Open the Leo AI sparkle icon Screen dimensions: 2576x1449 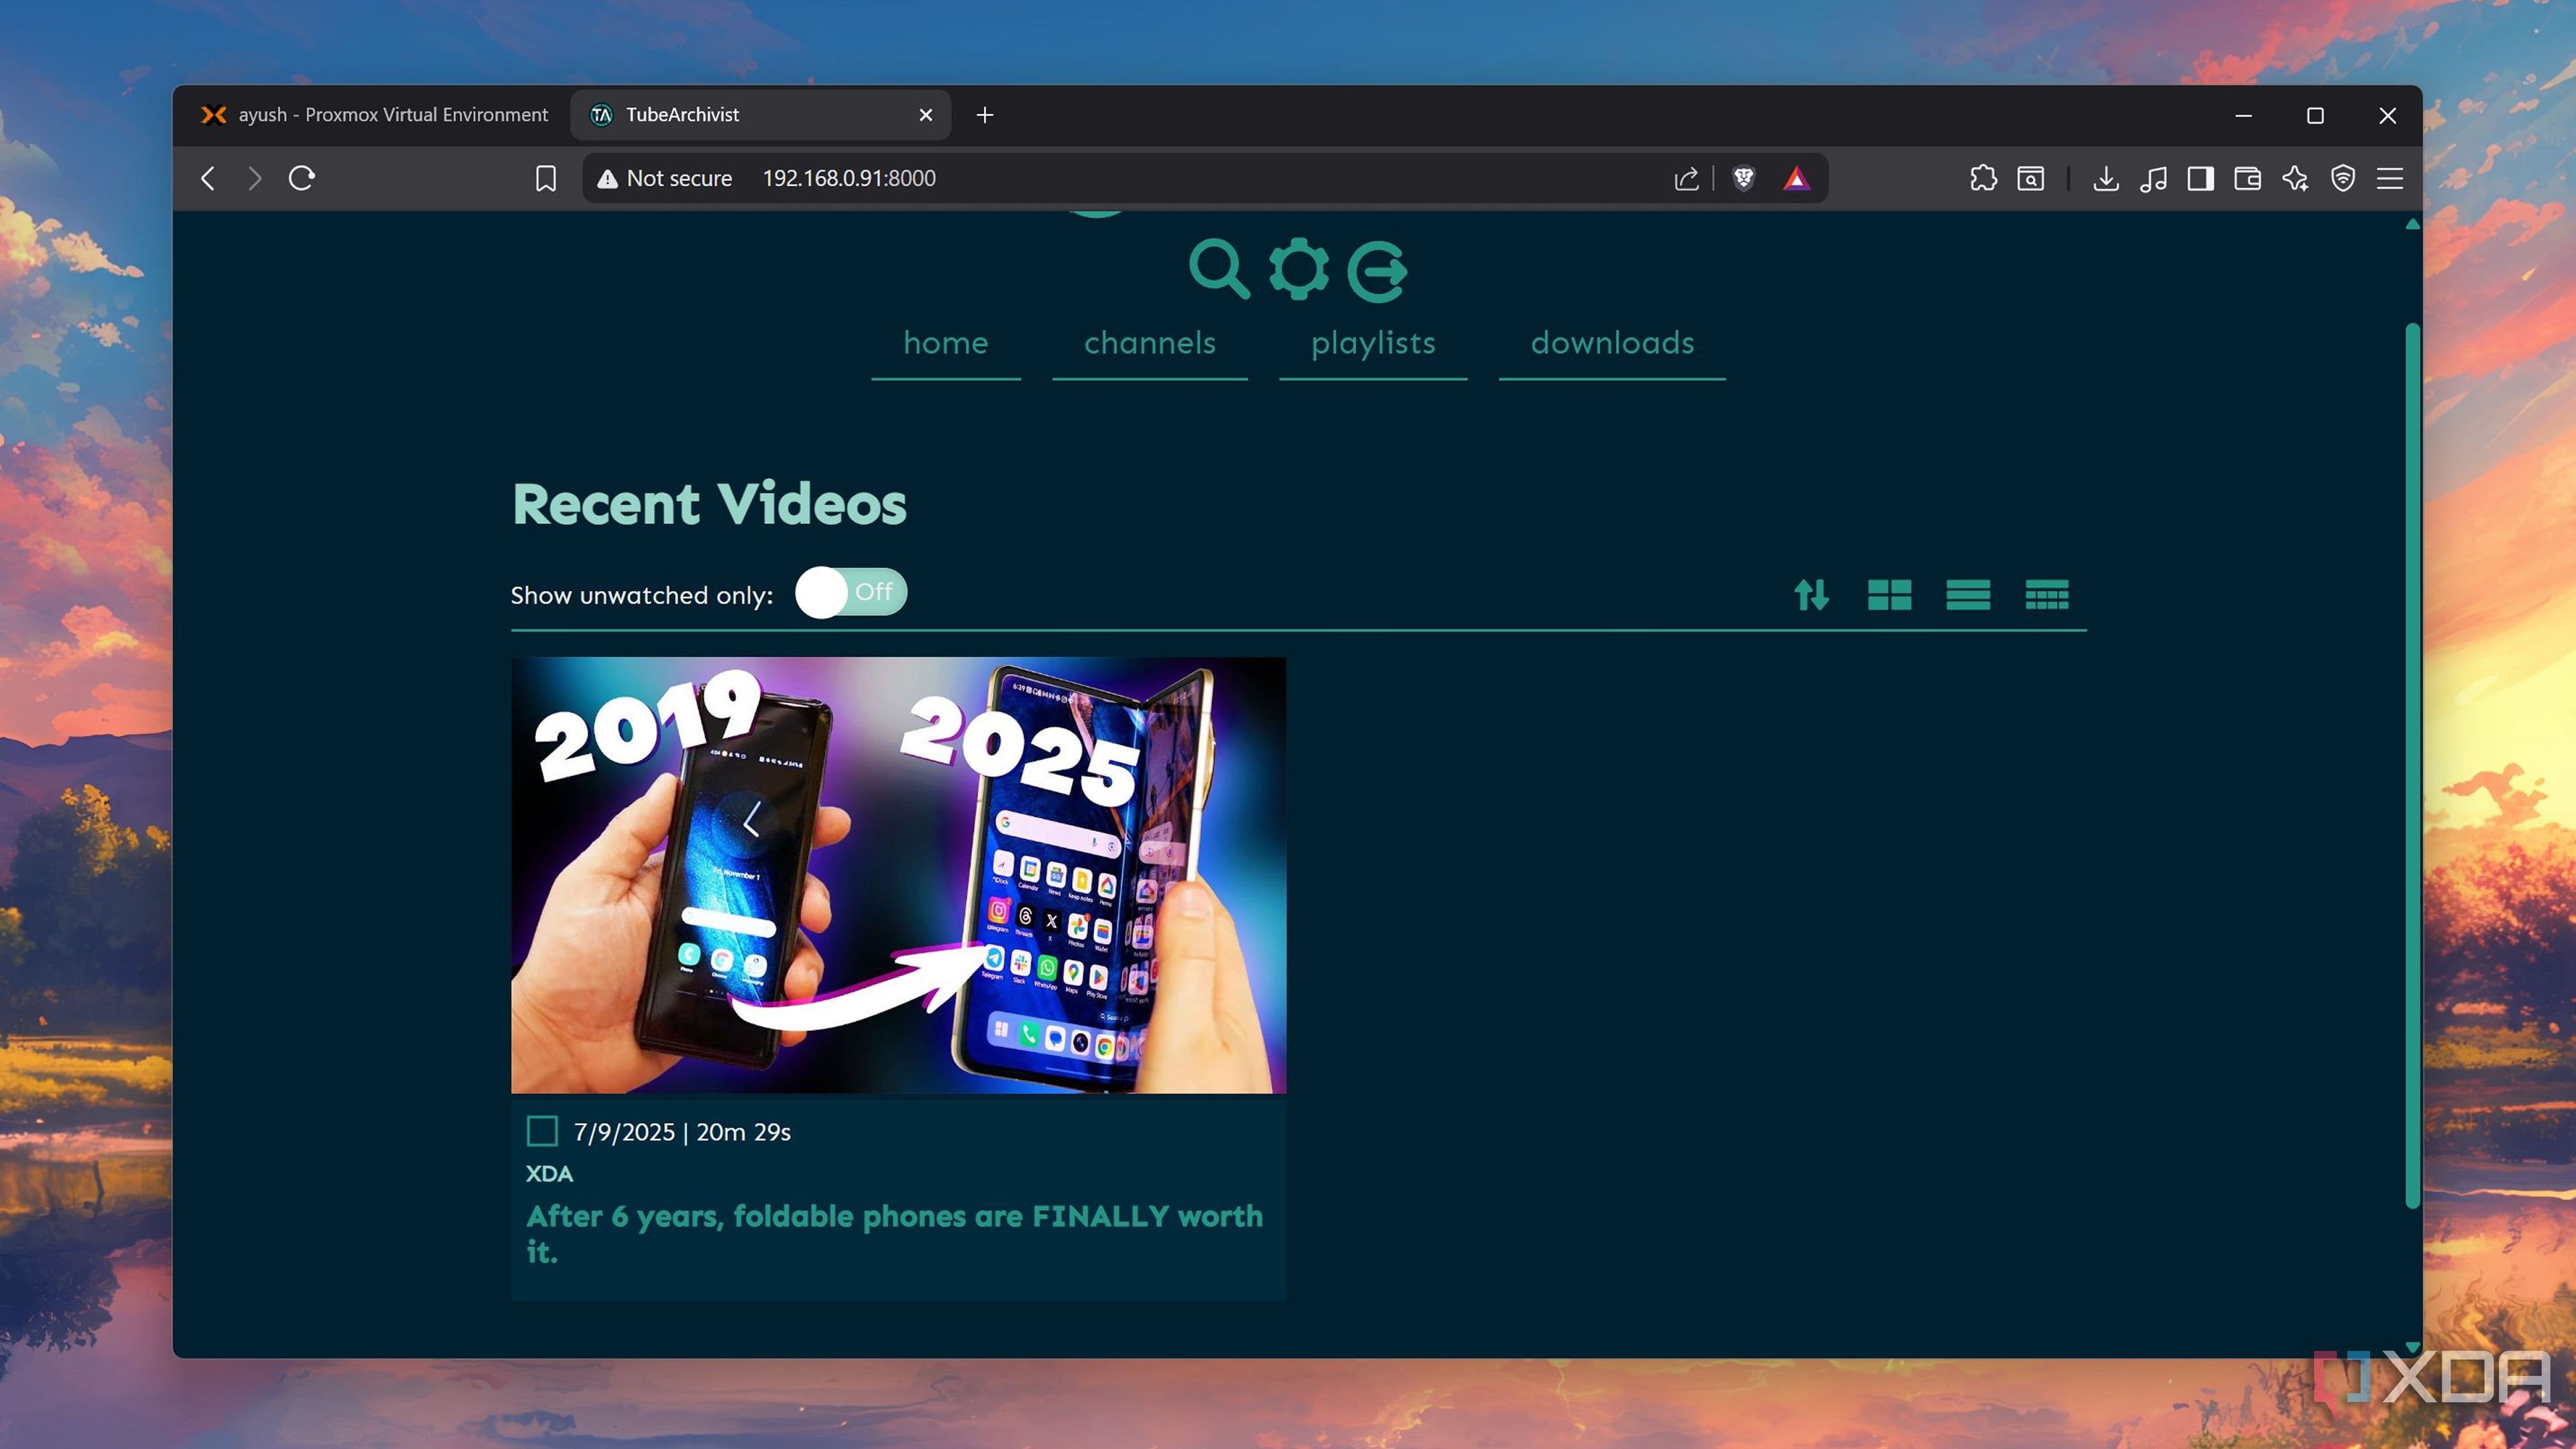click(2295, 178)
